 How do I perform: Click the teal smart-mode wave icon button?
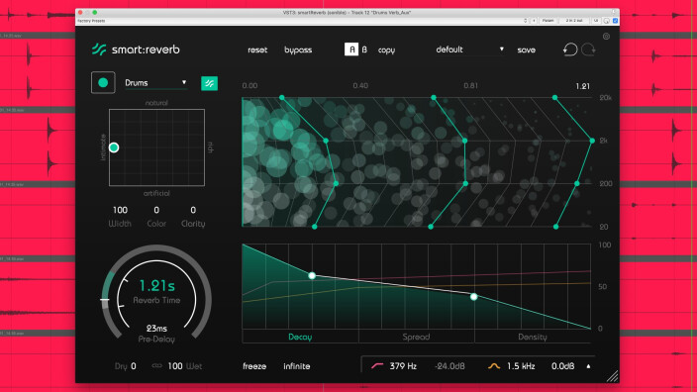tap(209, 83)
